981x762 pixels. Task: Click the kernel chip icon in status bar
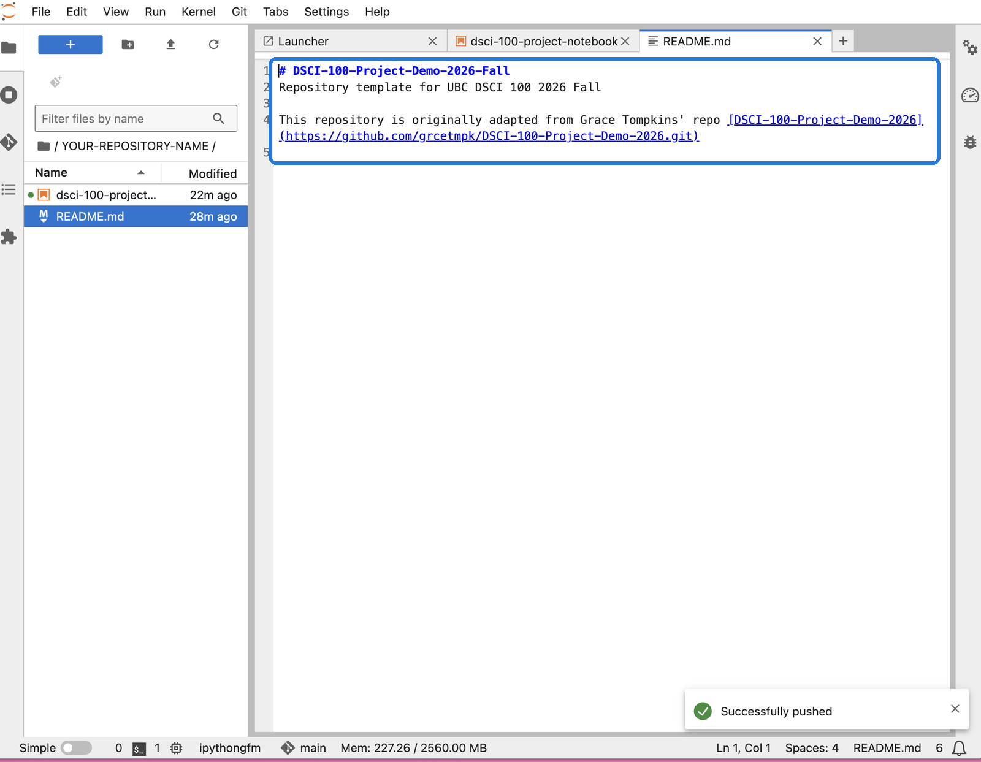click(x=177, y=748)
